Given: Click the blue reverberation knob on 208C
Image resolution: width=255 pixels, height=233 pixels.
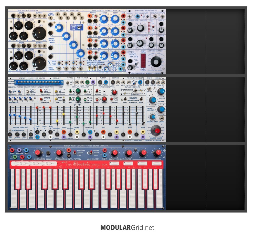Looking at the screenshot, I should (x=161, y=109).
